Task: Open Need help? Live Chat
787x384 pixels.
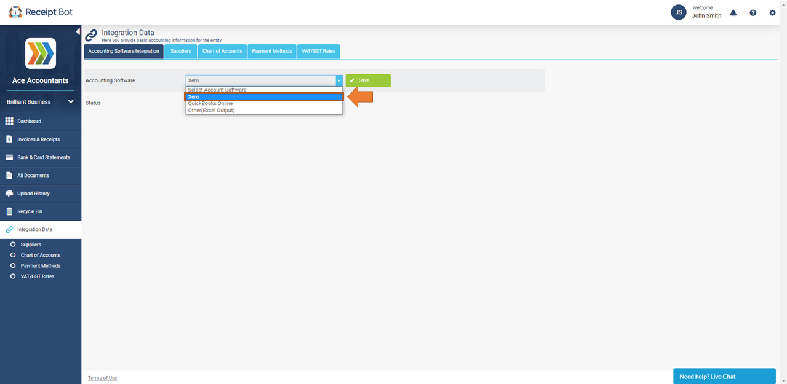Action: [x=724, y=377]
